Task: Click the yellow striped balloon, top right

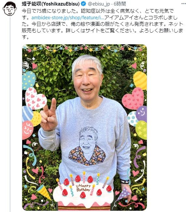Action: [140, 81]
